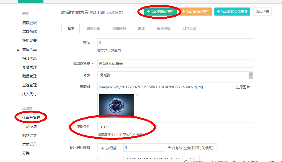Open the 使用说明 tab
Screen dimensions: 282x162
click(x=163, y=28)
